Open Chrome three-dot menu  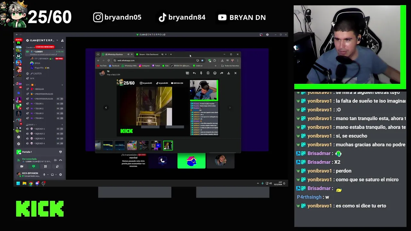[x=238, y=60]
